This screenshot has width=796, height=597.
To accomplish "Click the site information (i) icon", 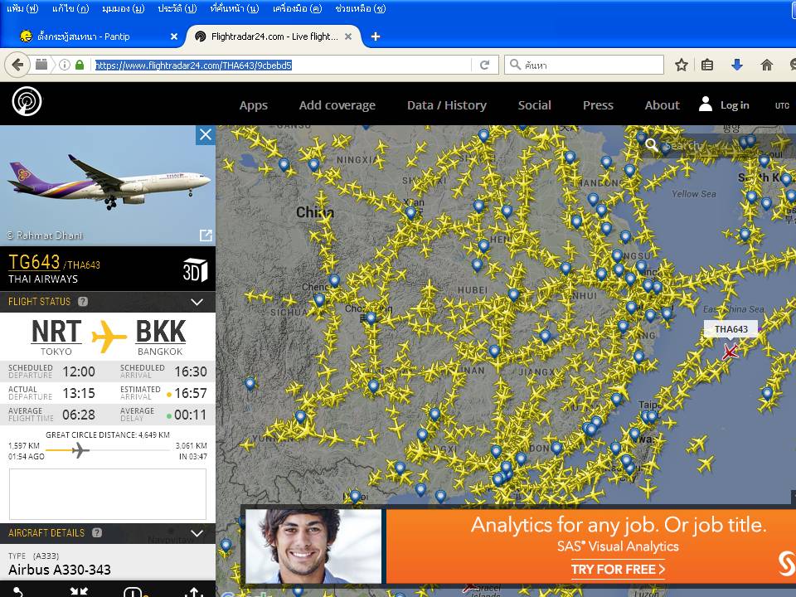I will tap(65, 65).
